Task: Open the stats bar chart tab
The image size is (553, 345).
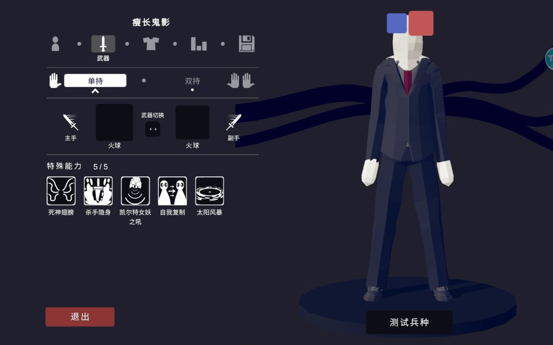Action: (199, 44)
